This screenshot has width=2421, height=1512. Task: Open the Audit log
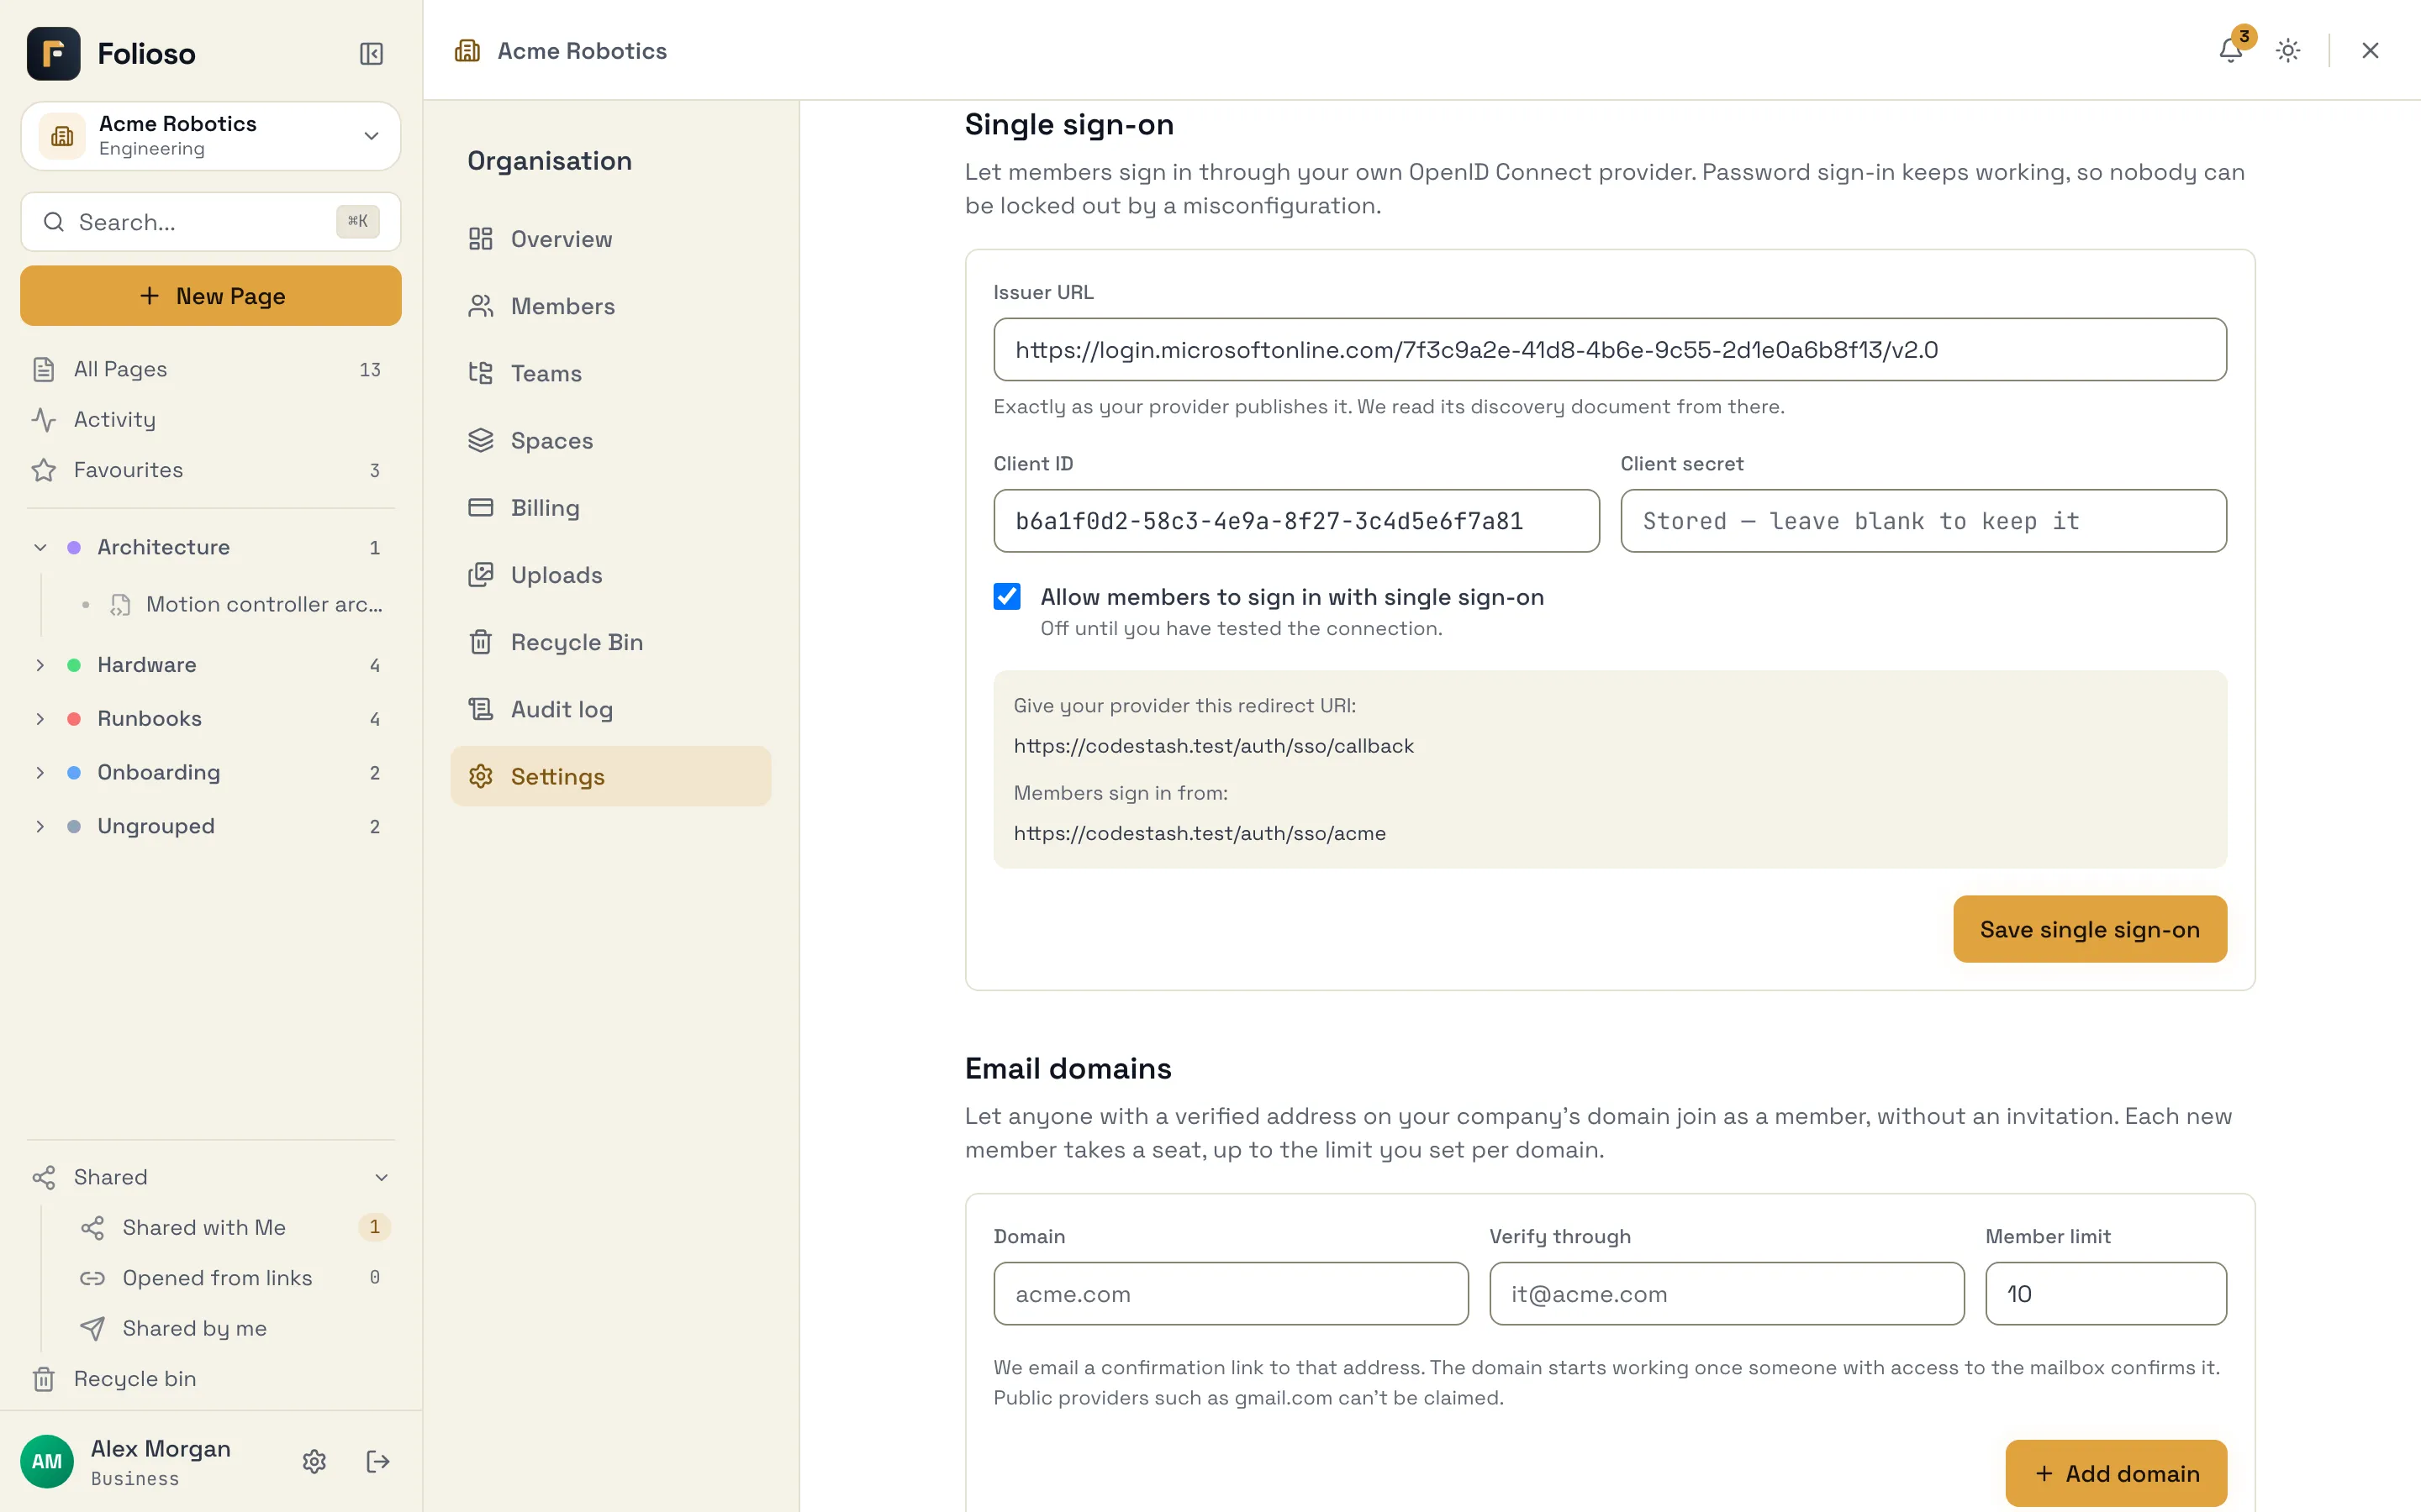point(610,709)
